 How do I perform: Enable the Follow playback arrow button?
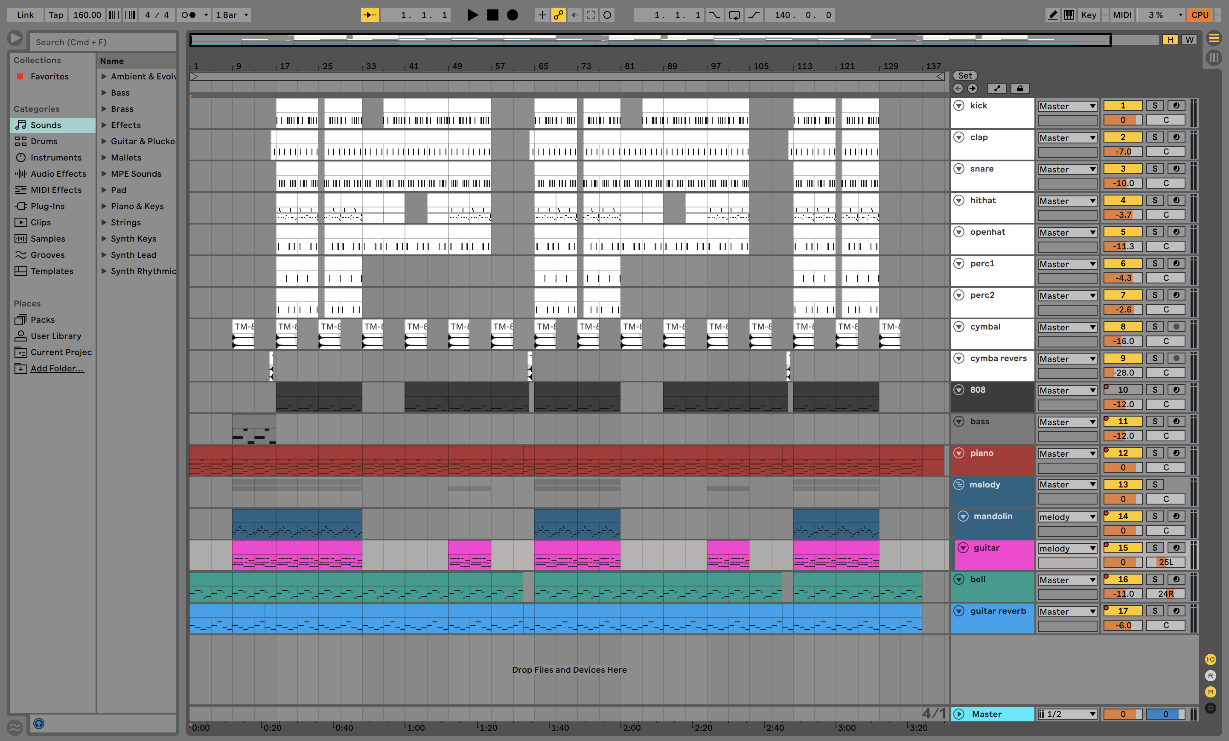click(370, 15)
